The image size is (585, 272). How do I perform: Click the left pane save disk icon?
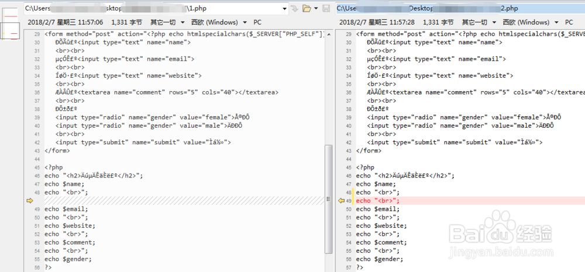tap(326, 8)
